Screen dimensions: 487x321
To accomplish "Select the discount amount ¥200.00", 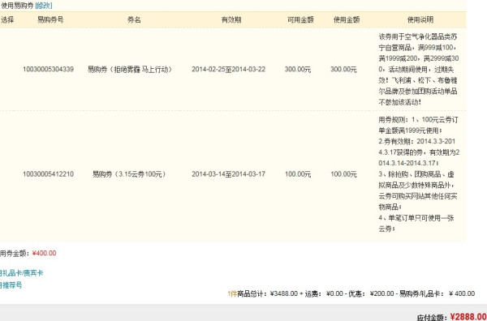I will point(381,293).
